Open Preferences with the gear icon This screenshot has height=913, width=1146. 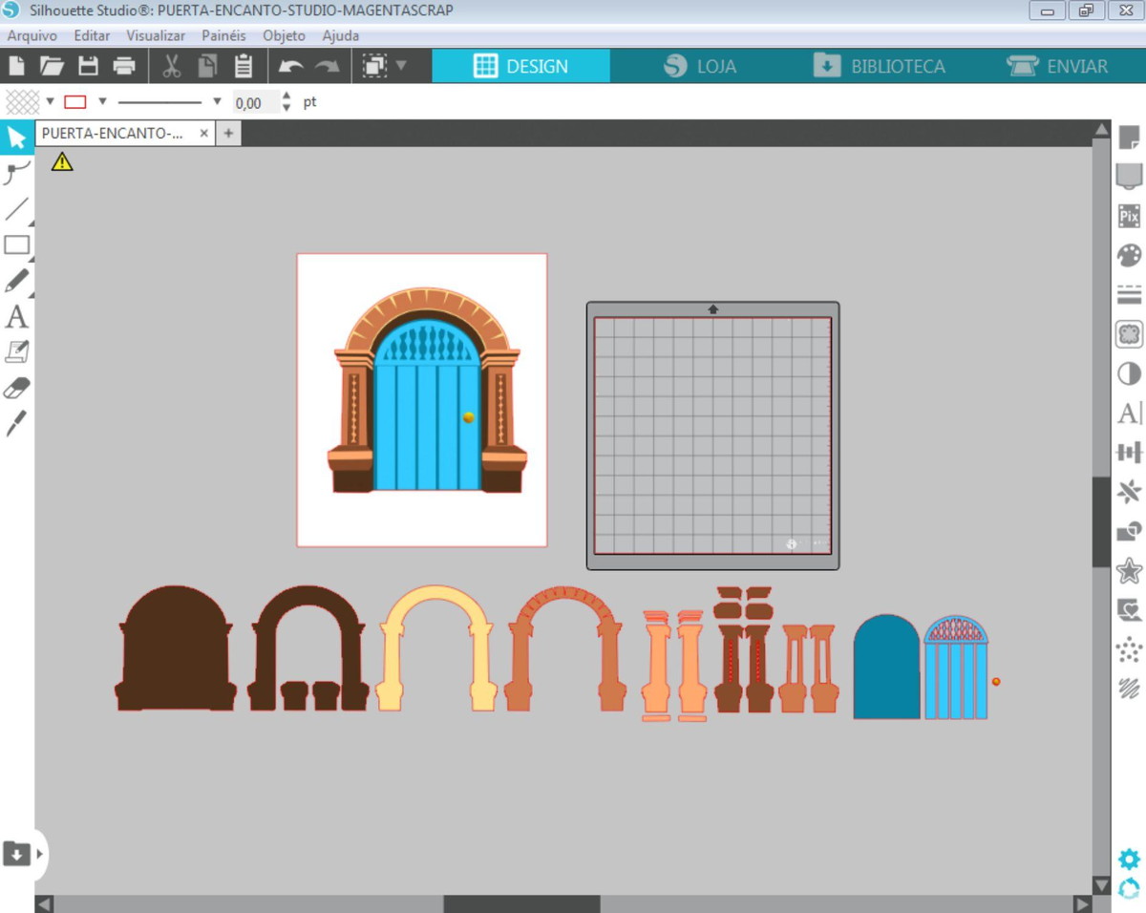pos(1129,858)
